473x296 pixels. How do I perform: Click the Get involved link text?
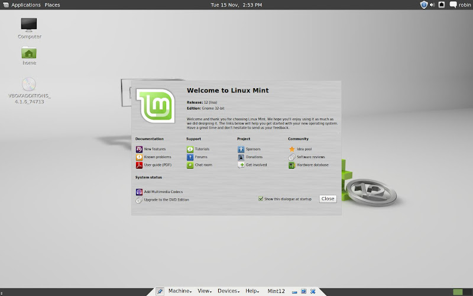(x=257, y=165)
